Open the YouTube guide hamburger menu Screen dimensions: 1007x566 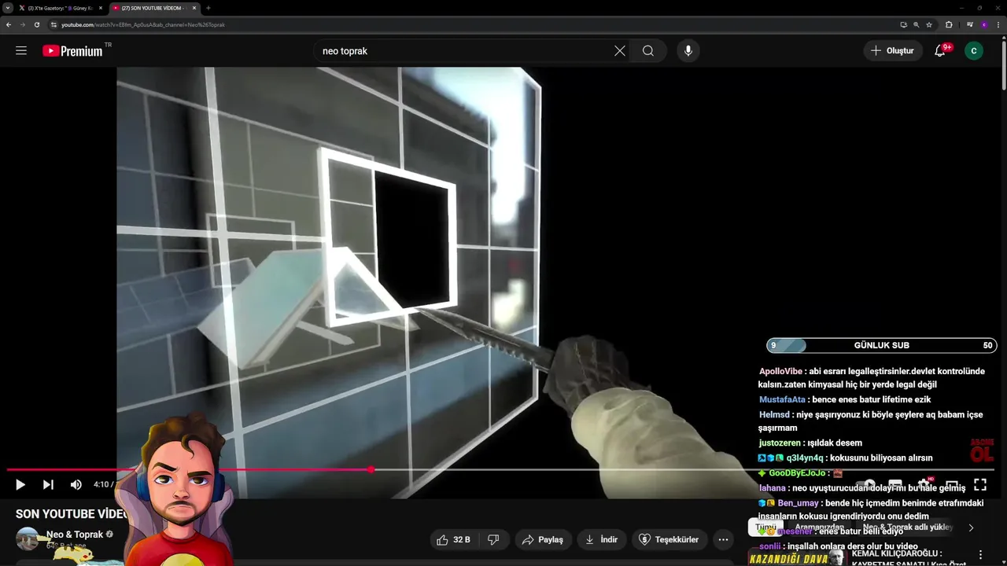pos(21,50)
